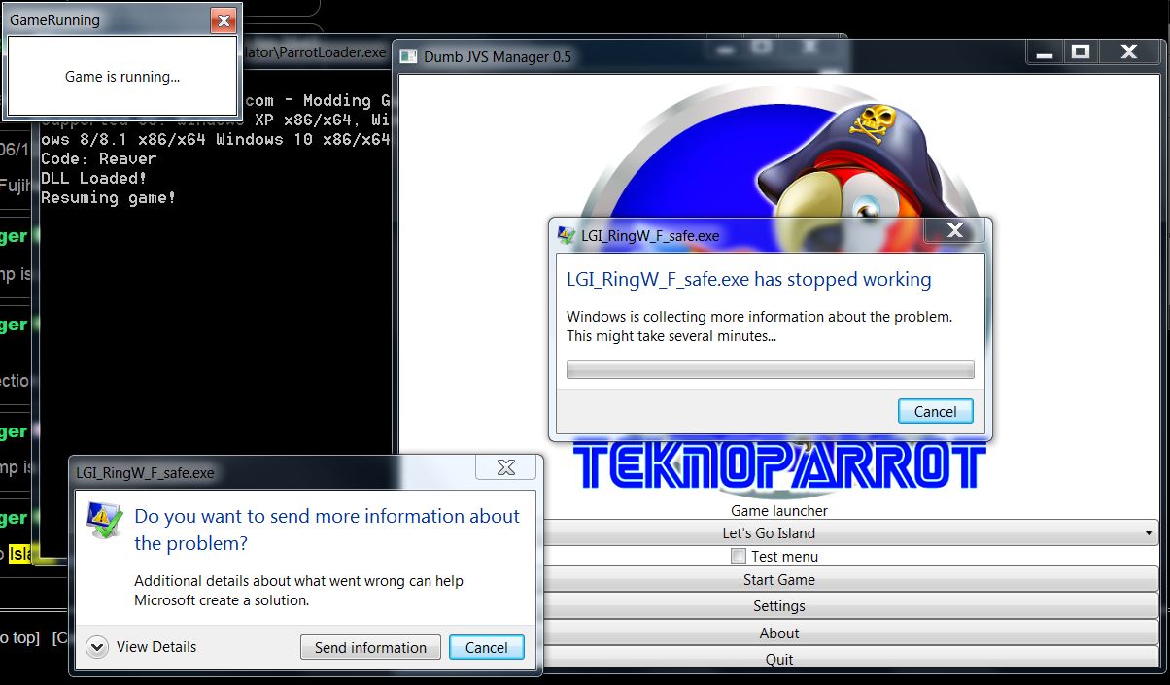
Task: Click the Dumb JVS Manager 0.5 title text
Action: click(498, 56)
